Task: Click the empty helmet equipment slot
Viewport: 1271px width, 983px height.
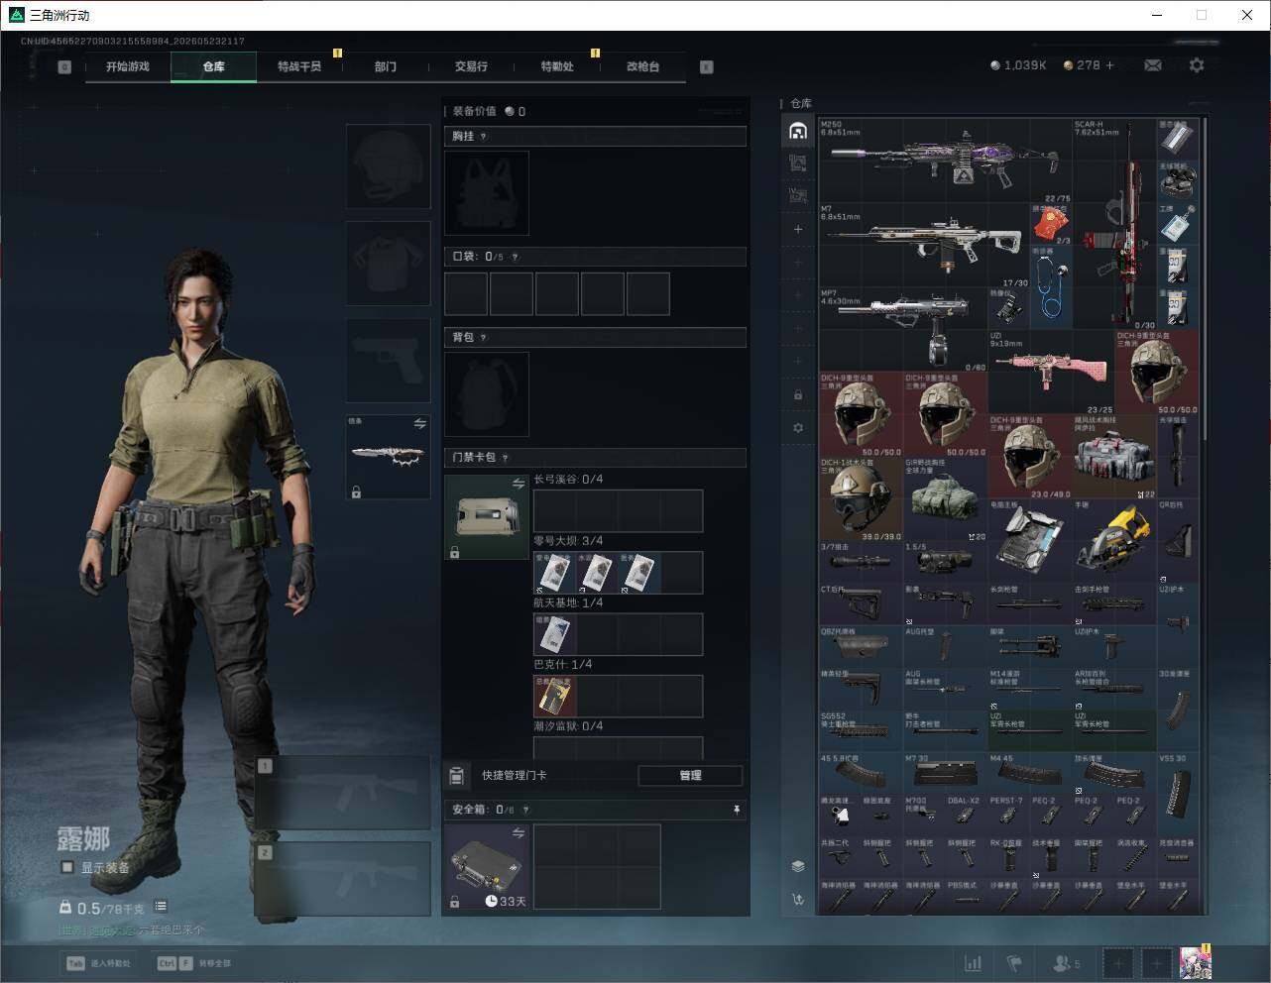Action: (388, 165)
